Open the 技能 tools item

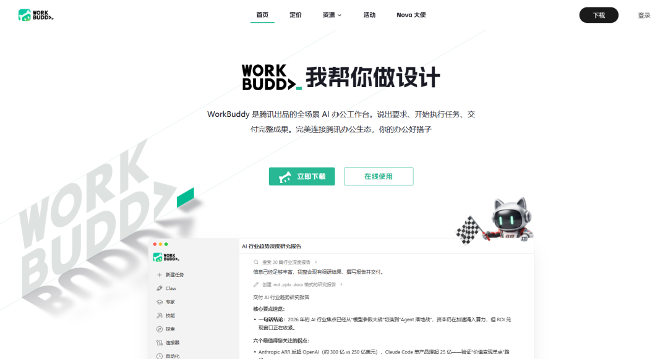[x=166, y=316]
